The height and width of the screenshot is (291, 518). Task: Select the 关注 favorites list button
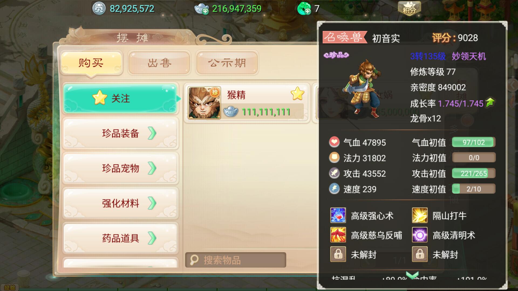click(120, 99)
